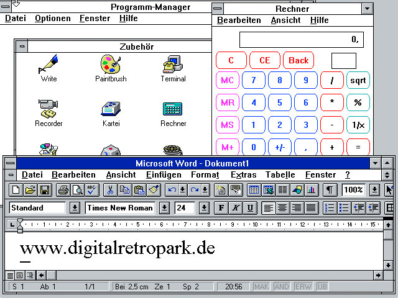398x298 pixels.
Task: Run the ABC spelling check
Action: point(92,190)
